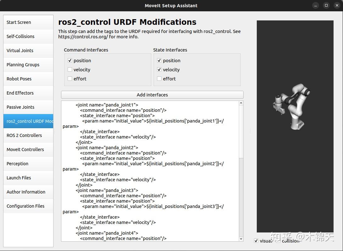This screenshot has height=251, width=343.
Task: Open the Planning Groups panel
Action: tap(23, 65)
